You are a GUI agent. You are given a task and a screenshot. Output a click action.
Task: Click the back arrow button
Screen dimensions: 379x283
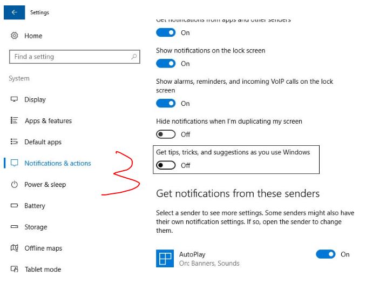point(14,12)
